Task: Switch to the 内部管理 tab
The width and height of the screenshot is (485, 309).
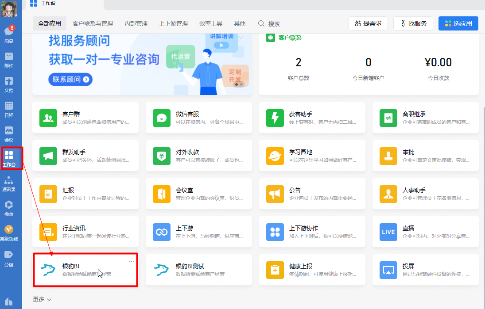Action: 136,23
